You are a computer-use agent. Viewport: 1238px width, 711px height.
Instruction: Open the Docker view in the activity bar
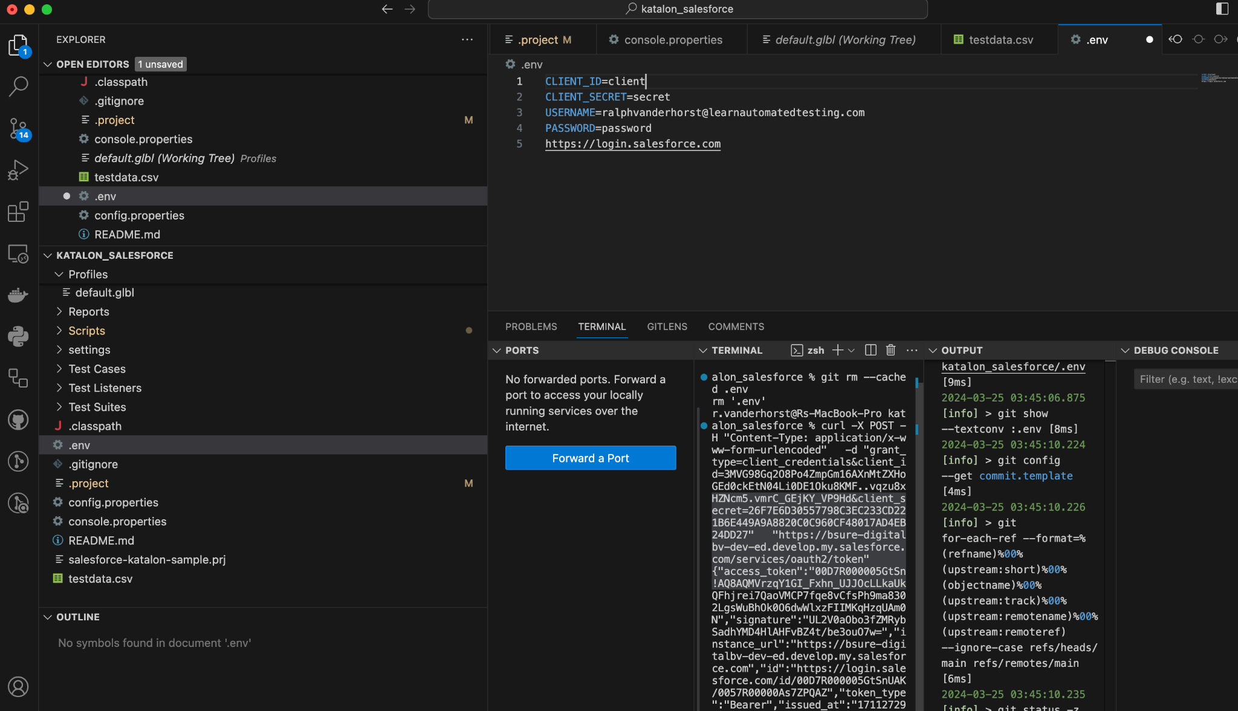click(x=18, y=295)
